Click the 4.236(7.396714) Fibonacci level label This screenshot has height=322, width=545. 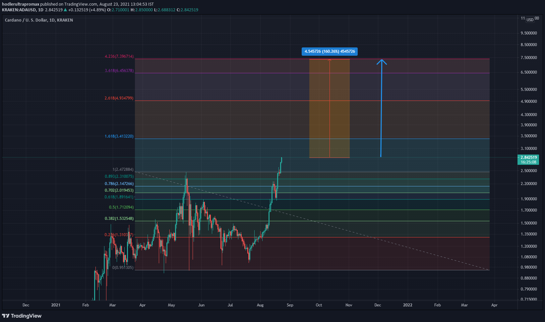point(119,56)
